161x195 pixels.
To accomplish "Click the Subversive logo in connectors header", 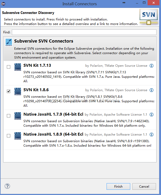I will [x=9, y=42].
